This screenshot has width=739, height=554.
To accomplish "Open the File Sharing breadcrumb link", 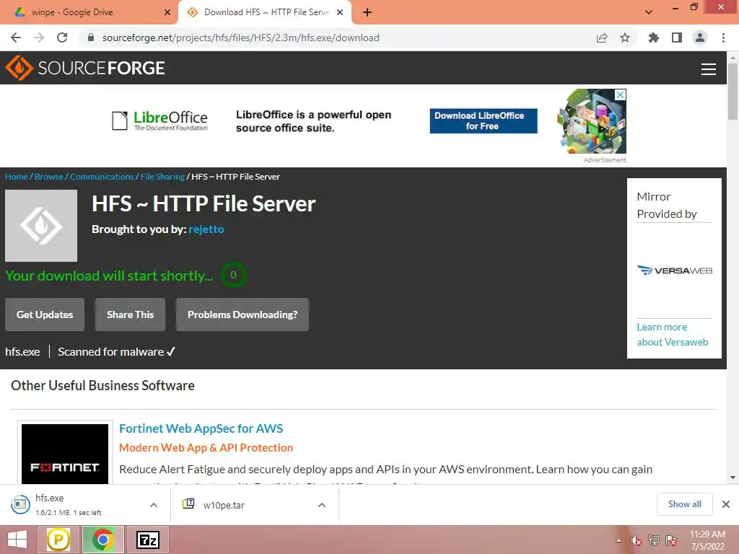I will [x=162, y=177].
